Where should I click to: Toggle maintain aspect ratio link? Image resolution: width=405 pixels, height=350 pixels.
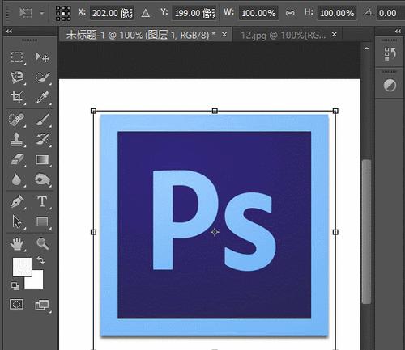coord(290,13)
